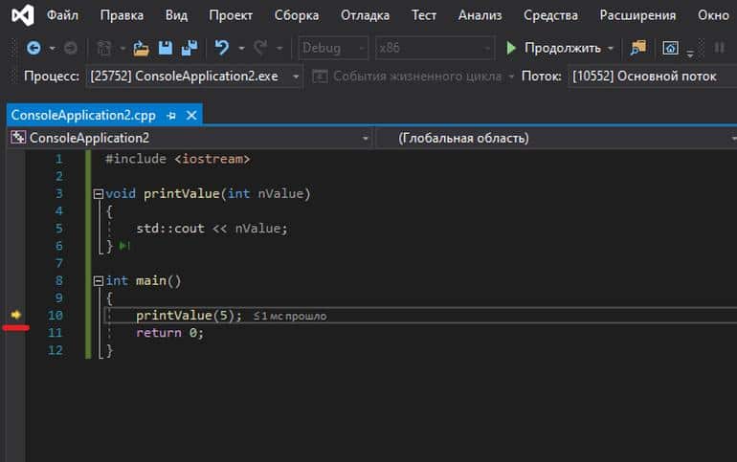Save all files with the double floppy icon

[190, 48]
